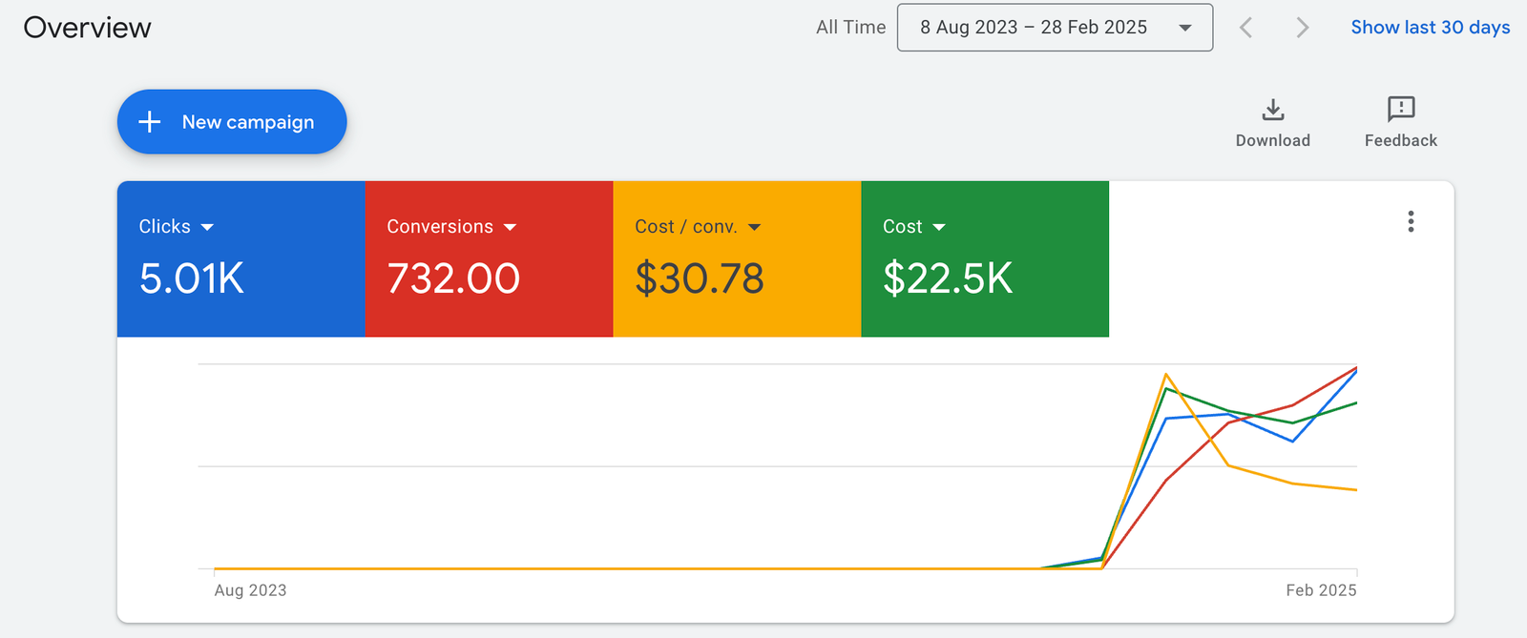The height and width of the screenshot is (638, 1527).
Task: Select the 732.00 value on red tile
Action: (453, 278)
